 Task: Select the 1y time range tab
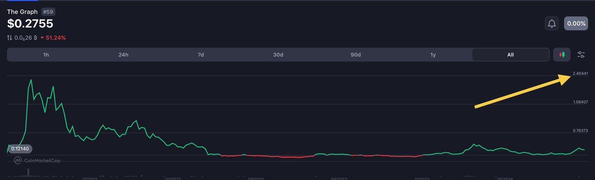point(433,55)
